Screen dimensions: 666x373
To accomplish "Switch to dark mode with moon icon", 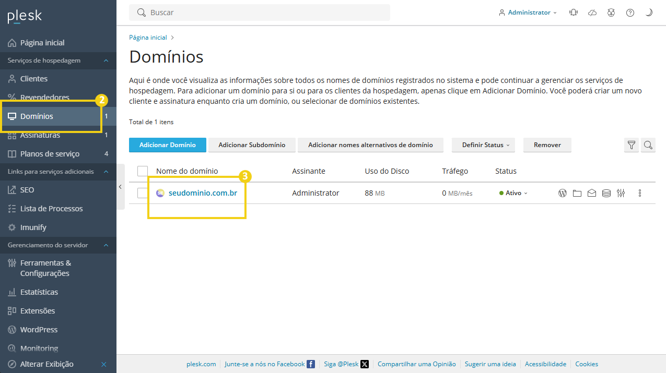I will point(649,12).
